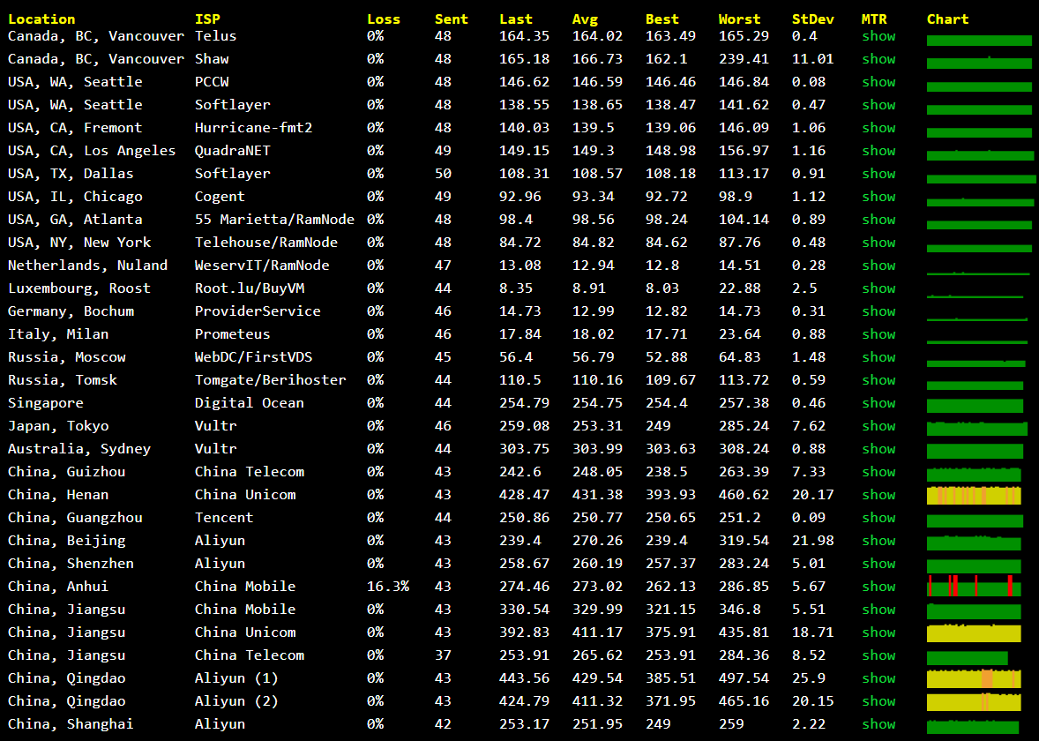Click the 'Digital Ocean' ISP name

click(x=250, y=403)
